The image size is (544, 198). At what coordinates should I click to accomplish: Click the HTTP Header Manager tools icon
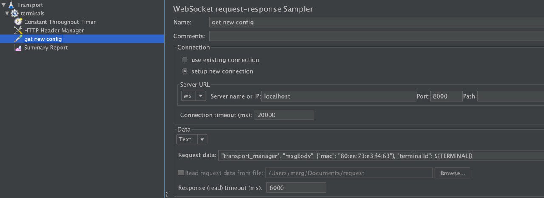(18, 30)
